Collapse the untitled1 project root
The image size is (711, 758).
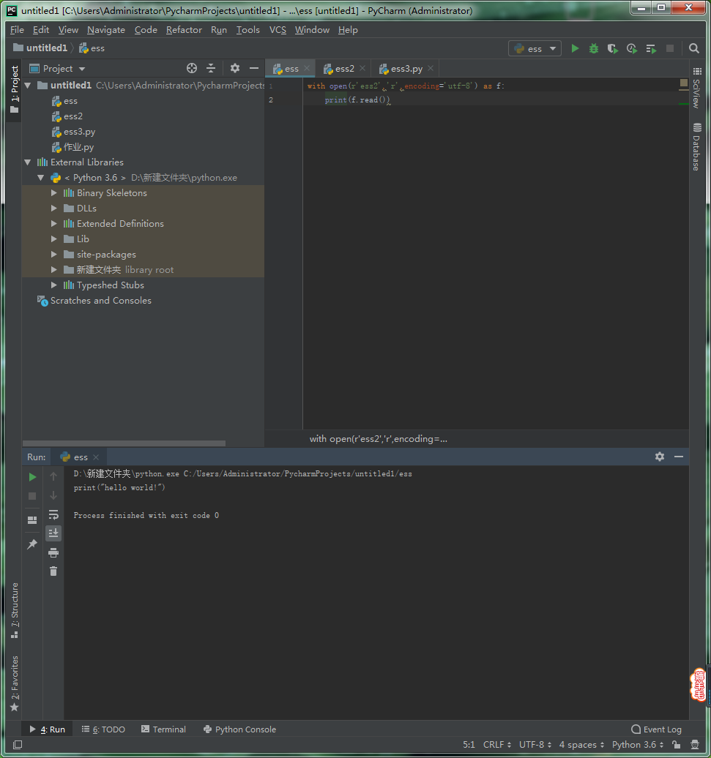(28, 86)
